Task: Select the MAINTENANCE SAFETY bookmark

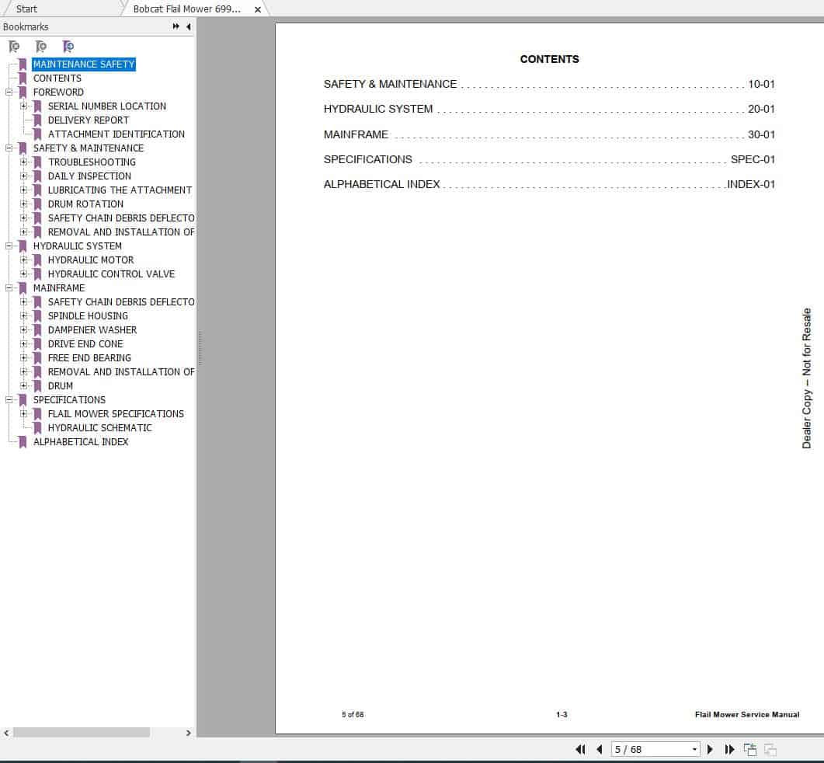Action: [84, 64]
